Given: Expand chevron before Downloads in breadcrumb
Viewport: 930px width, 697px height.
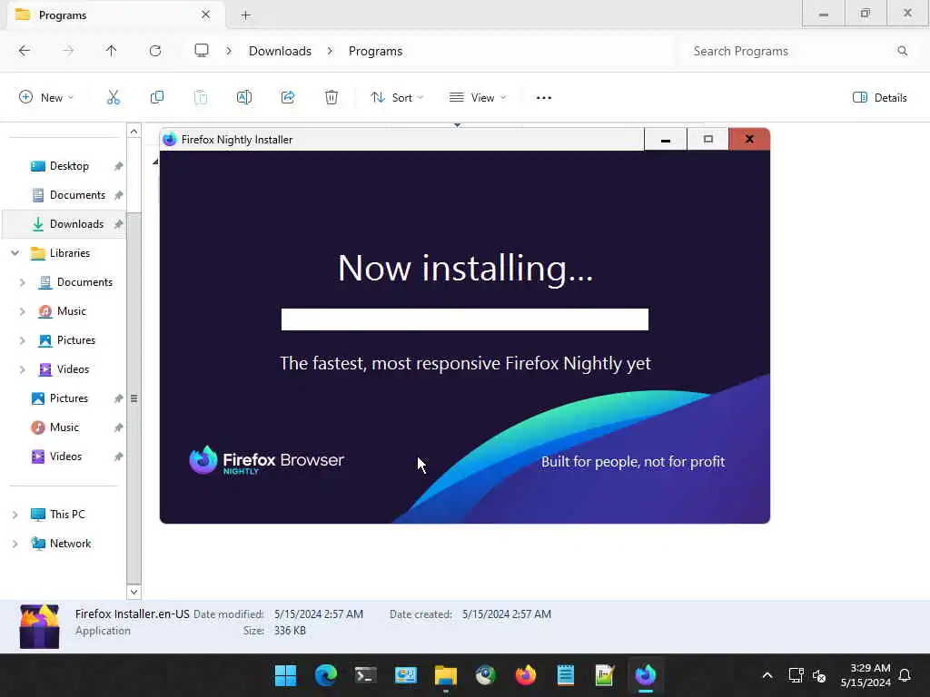Looking at the screenshot, I should pos(228,51).
